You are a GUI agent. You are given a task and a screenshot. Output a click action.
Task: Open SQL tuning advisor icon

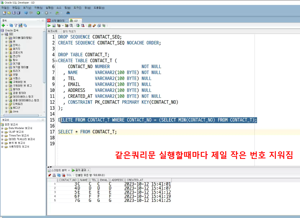click(71, 25)
